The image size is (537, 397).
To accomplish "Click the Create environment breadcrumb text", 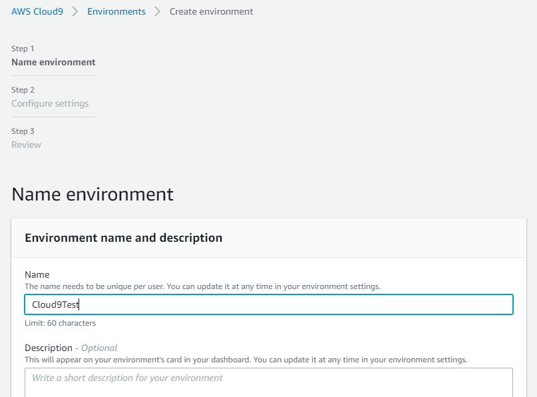I will pyautogui.click(x=211, y=11).
